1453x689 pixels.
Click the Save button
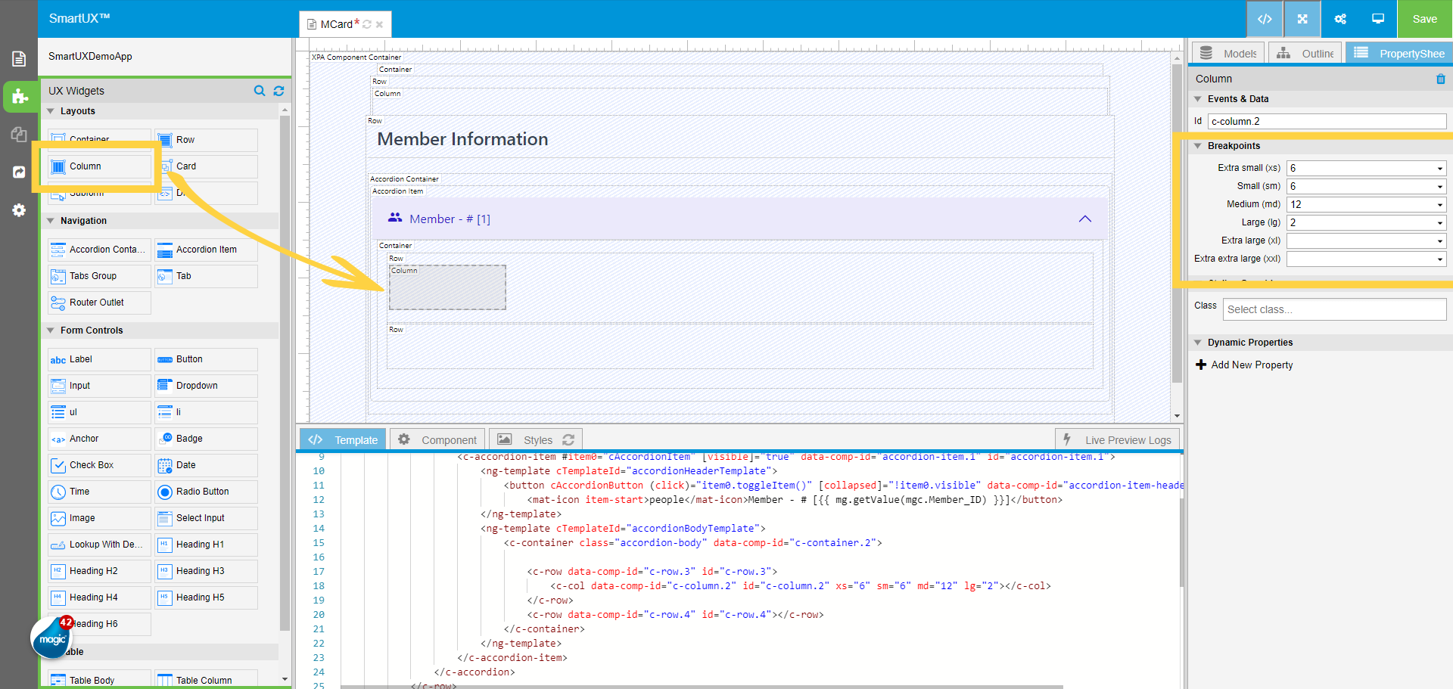(1424, 19)
